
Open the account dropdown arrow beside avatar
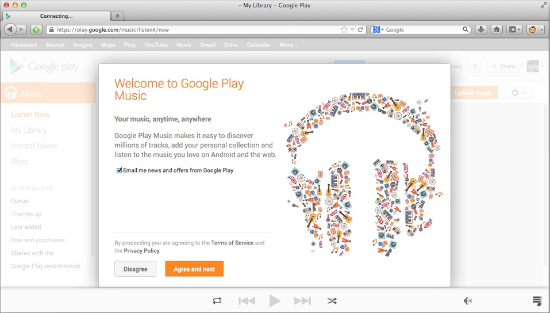[x=543, y=66]
